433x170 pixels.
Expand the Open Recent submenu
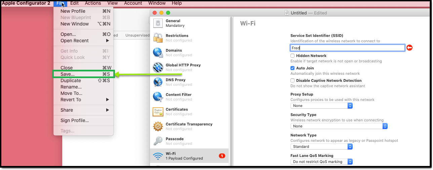[83, 41]
